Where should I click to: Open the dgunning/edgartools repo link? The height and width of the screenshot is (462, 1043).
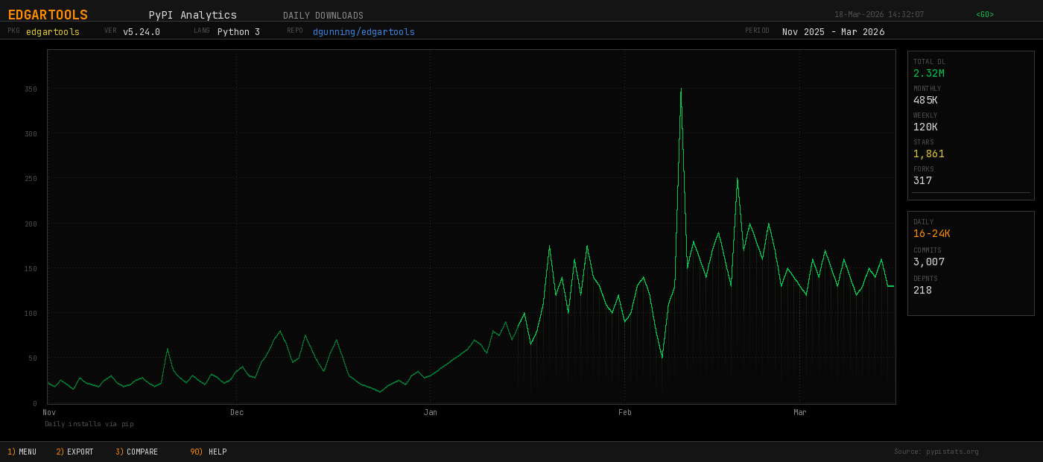coord(364,32)
